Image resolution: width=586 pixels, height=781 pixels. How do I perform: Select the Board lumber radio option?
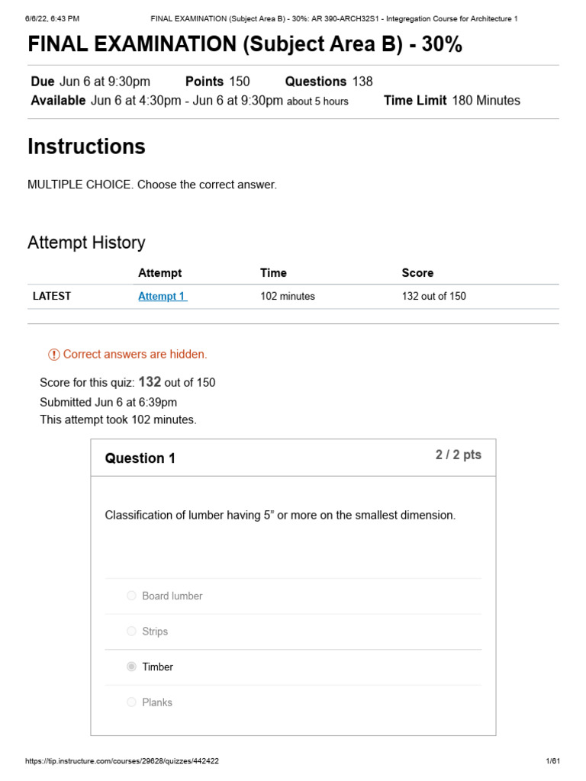click(132, 596)
